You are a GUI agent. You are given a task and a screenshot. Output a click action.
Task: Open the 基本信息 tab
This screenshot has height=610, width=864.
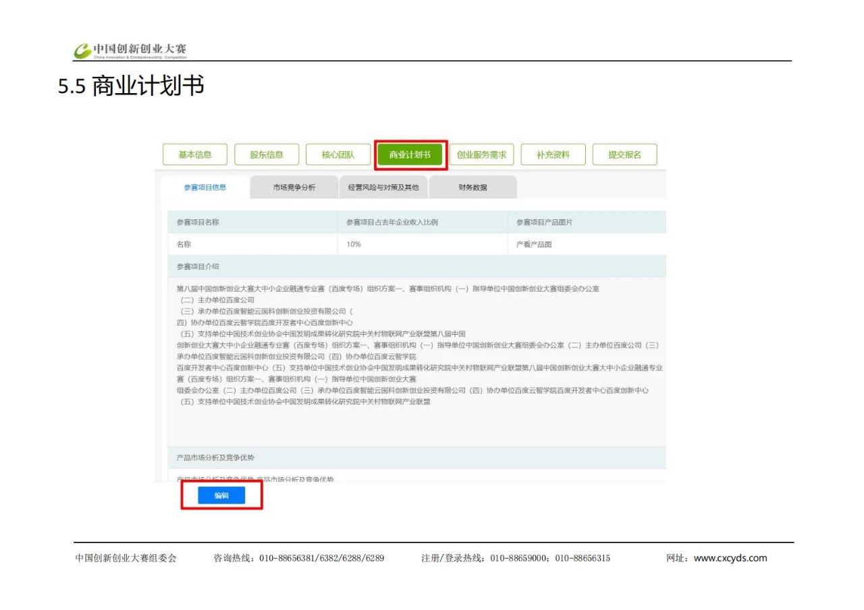194,155
